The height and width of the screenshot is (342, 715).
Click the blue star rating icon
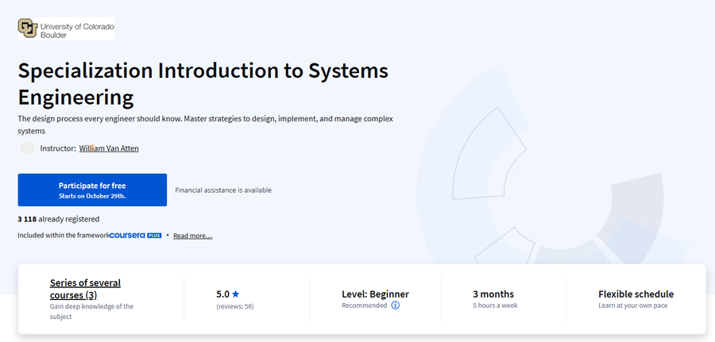point(235,294)
